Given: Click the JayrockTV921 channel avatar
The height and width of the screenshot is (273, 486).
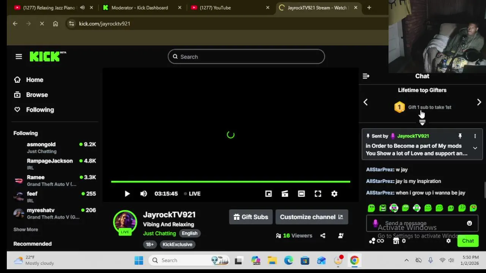Looking at the screenshot, I should click(125, 223).
